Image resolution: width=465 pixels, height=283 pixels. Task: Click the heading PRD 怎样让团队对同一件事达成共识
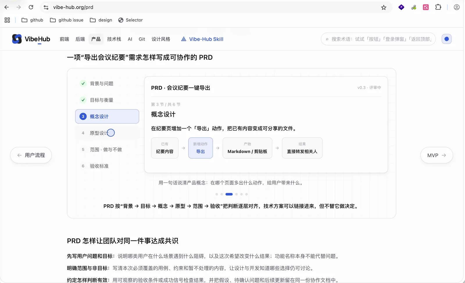click(123, 241)
